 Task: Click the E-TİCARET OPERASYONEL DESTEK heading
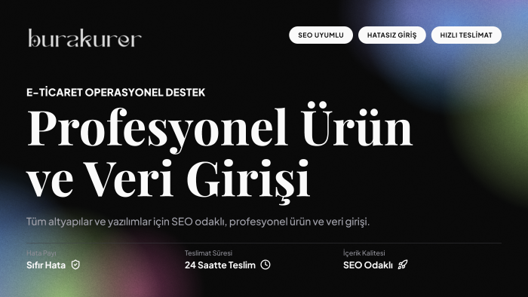point(116,92)
